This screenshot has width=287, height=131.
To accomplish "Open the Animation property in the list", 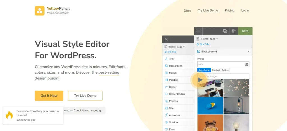I will tap(174, 115).
